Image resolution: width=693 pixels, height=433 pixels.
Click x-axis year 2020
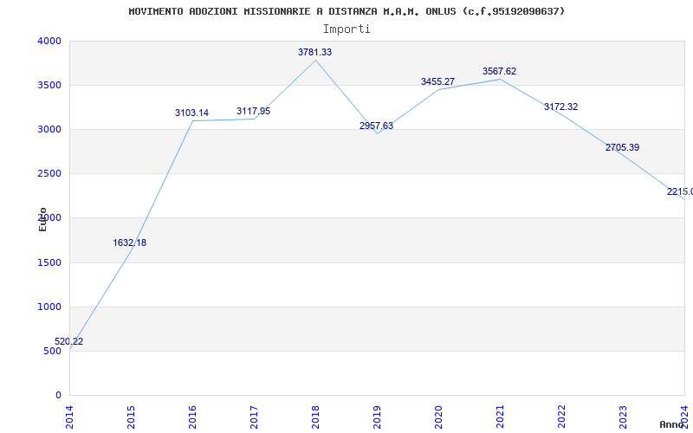[x=438, y=417]
